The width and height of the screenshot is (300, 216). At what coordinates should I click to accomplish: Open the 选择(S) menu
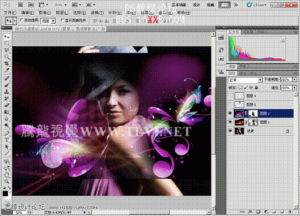point(79,13)
